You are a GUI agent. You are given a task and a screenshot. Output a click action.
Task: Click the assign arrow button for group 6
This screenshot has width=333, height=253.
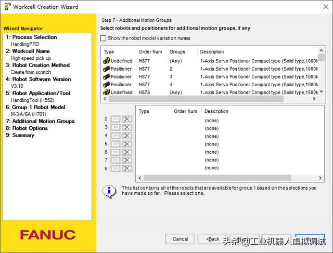pyautogui.click(x=116, y=152)
